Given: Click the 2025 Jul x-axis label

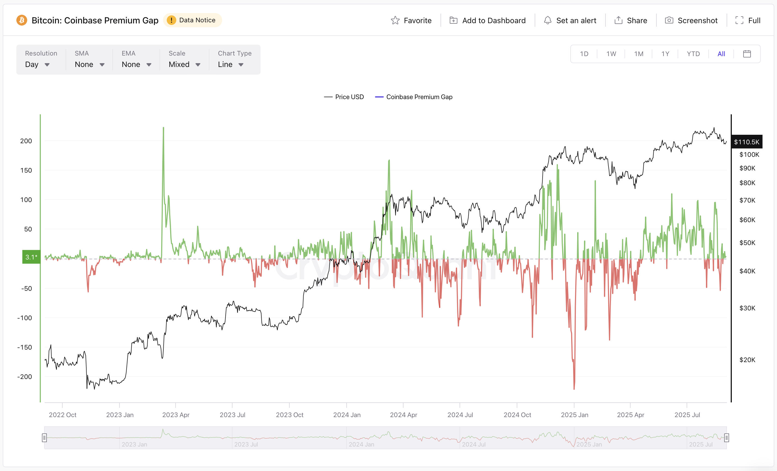Looking at the screenshot, I should [x=687, y=415].
